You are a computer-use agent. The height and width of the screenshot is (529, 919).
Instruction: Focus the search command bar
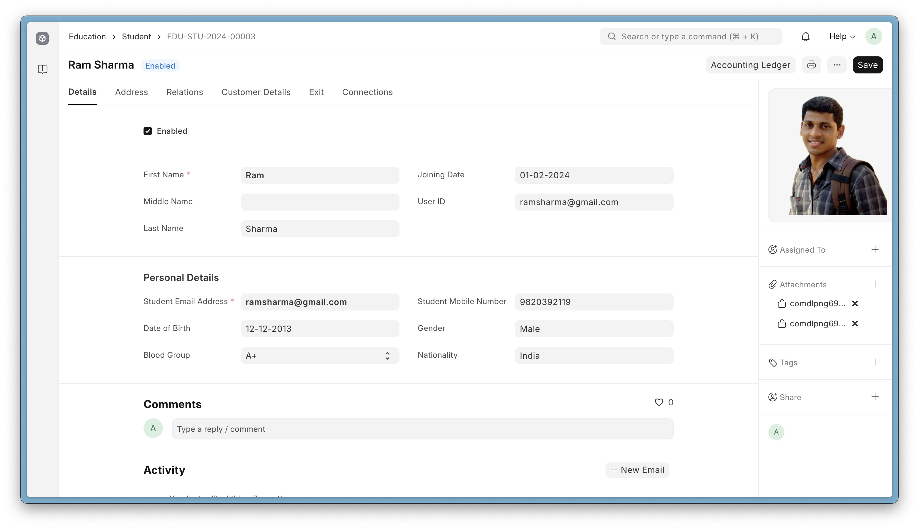pos(690,36)
